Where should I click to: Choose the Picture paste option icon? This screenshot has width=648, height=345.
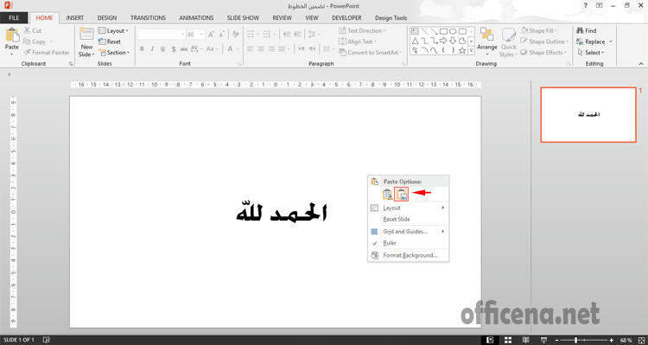pos(402,195)
